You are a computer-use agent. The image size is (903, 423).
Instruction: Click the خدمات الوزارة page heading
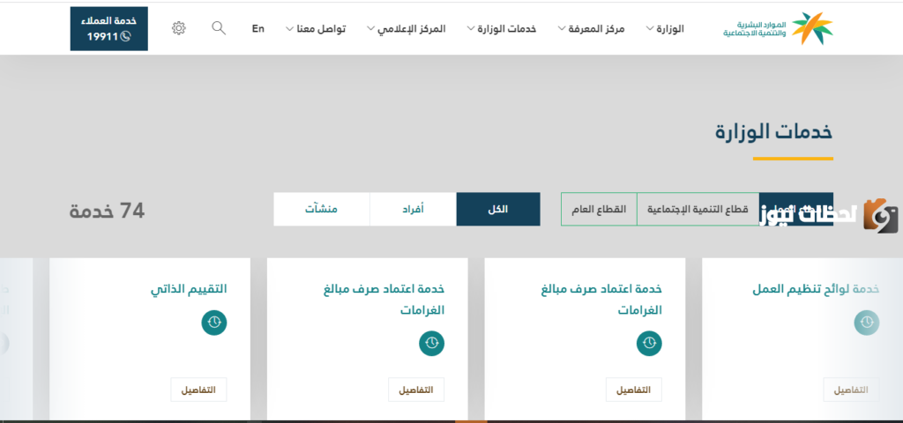point(774,132)
